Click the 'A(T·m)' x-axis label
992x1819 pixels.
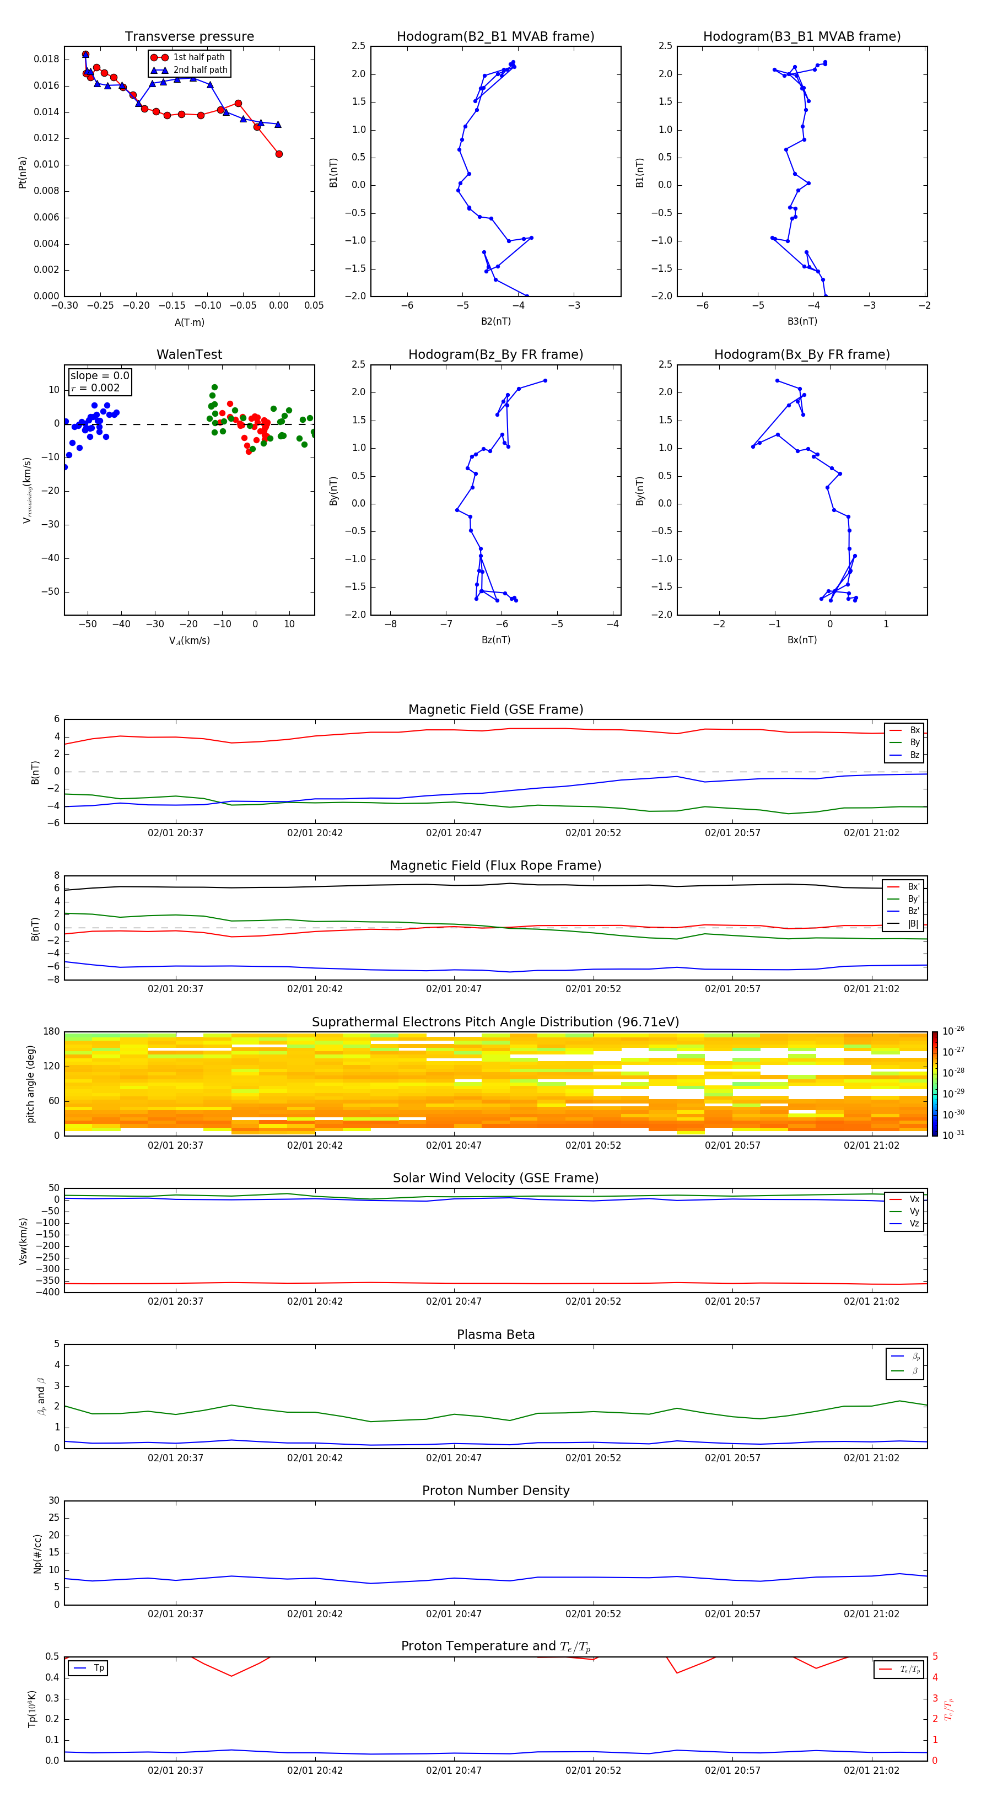(x=189, y=322)
